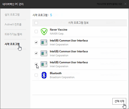Check the Naver Vaccine checkbox
This screenshot has width=129, height=109.
tap(36, 32)
